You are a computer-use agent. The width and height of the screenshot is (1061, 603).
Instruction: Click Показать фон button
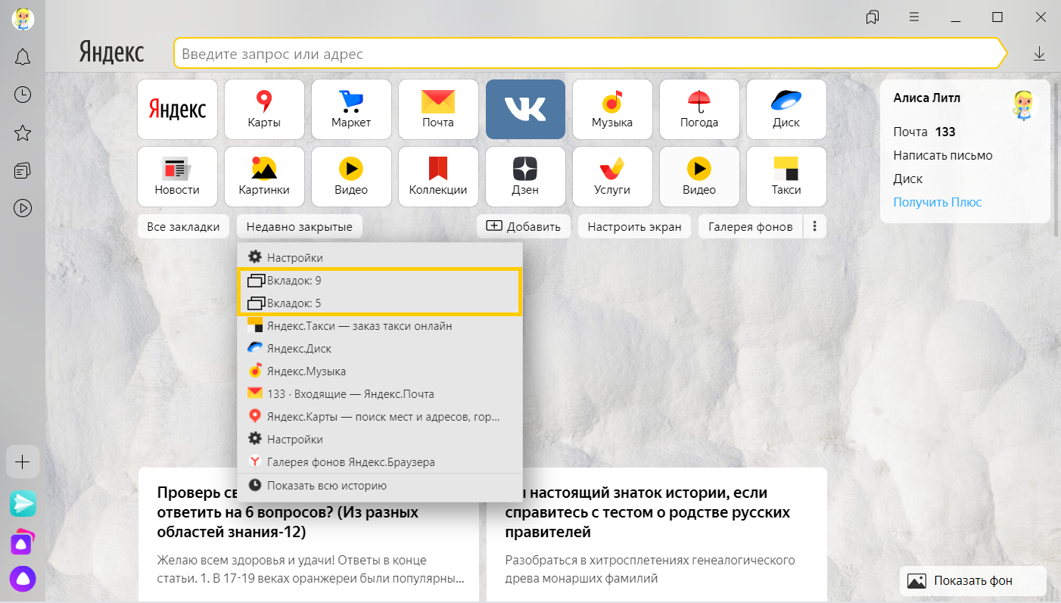(973, 581)
